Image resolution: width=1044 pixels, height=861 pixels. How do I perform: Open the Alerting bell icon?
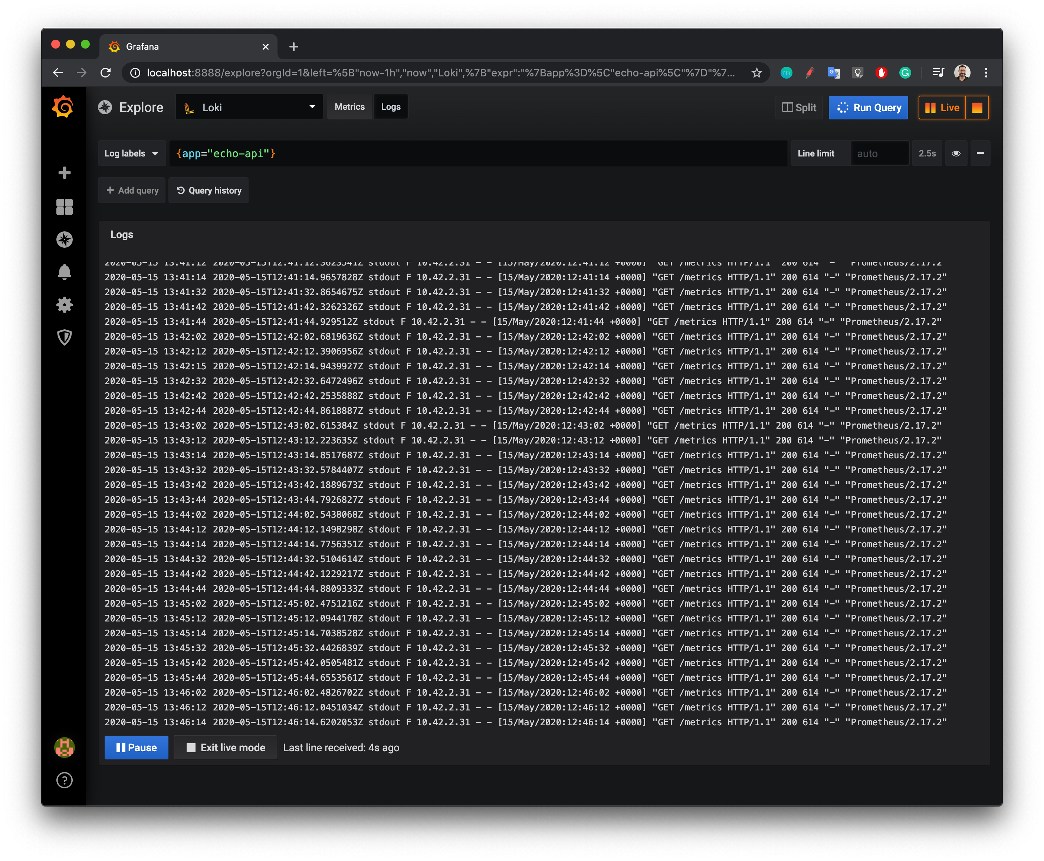(65, 272)
